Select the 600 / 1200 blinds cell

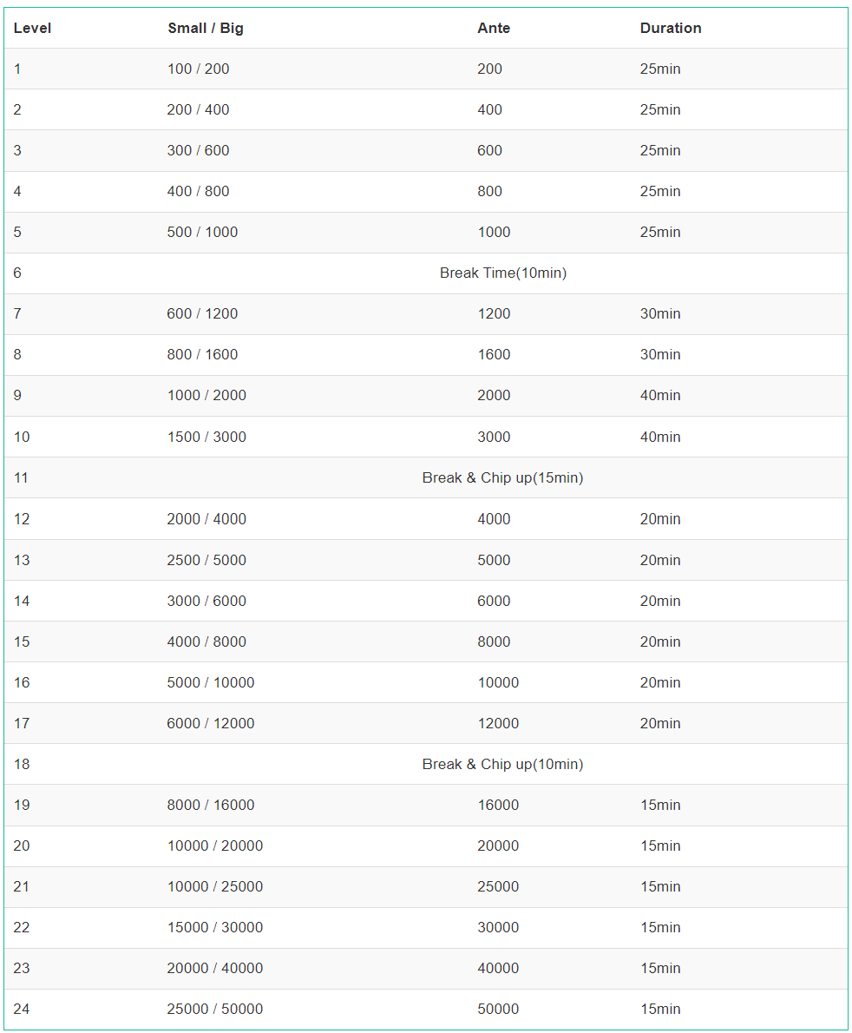point(202,313)
